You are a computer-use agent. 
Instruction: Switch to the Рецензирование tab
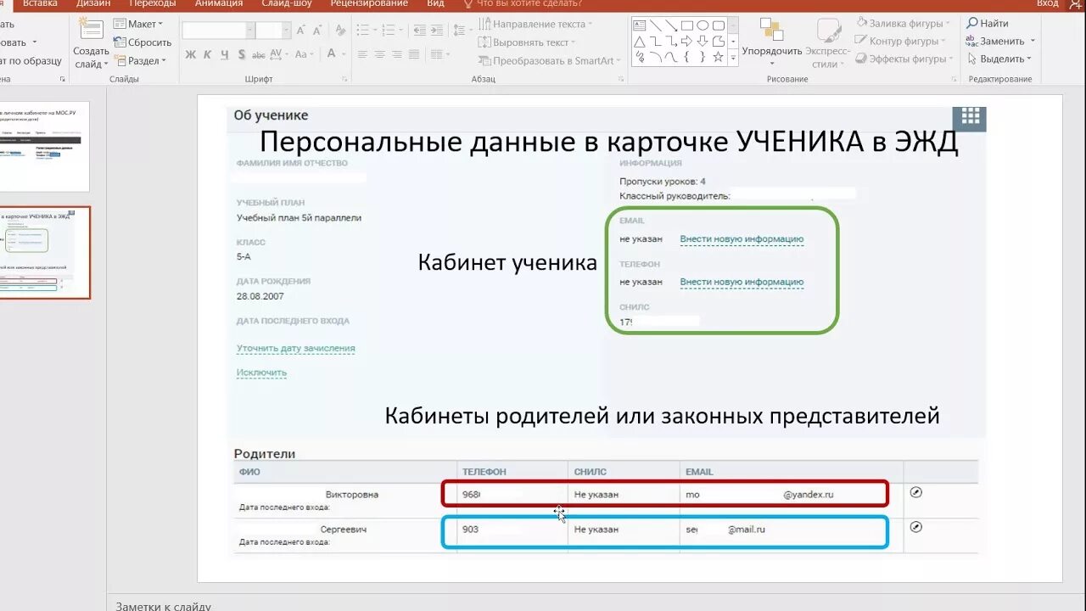coord(369,3)
